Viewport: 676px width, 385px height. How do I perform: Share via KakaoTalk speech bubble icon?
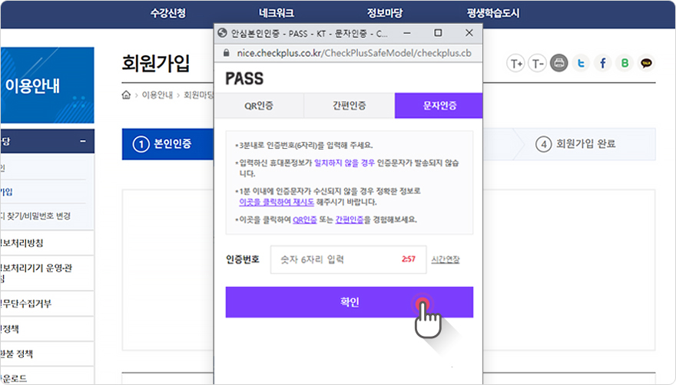(646, 64)
